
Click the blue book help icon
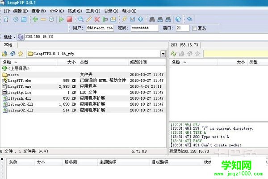click(189, 19)
